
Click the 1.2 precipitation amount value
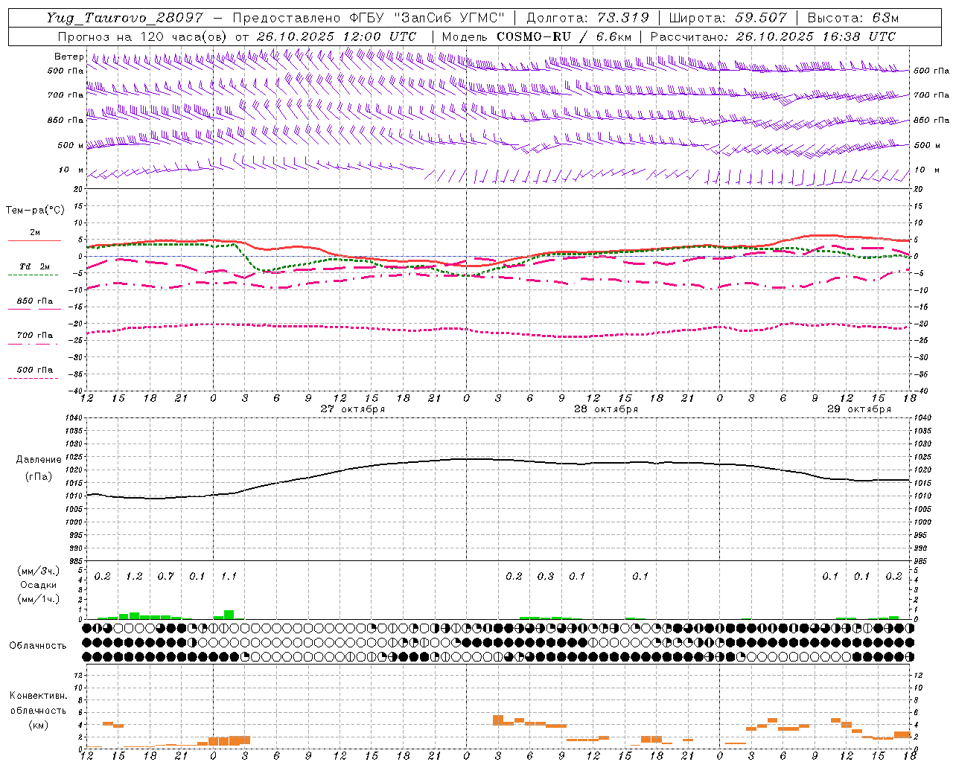pyautogui.click(x=134, y=577)
